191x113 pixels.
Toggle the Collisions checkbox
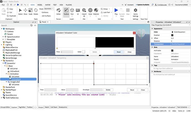[x=40, y=12]
